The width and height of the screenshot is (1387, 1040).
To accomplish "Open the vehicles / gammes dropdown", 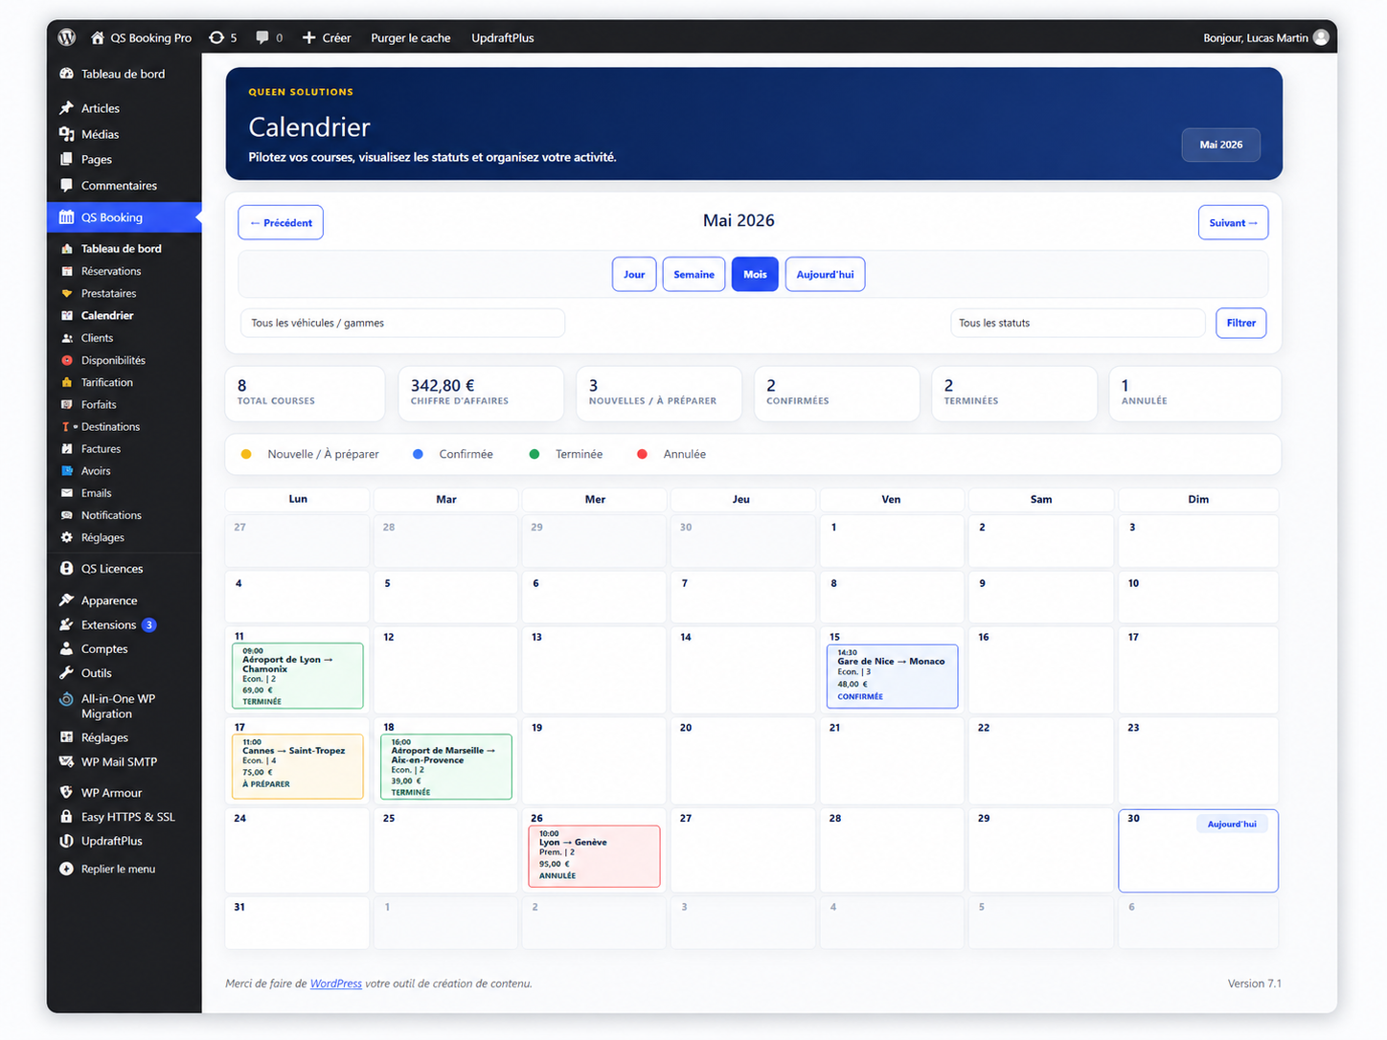I will 402,323.
